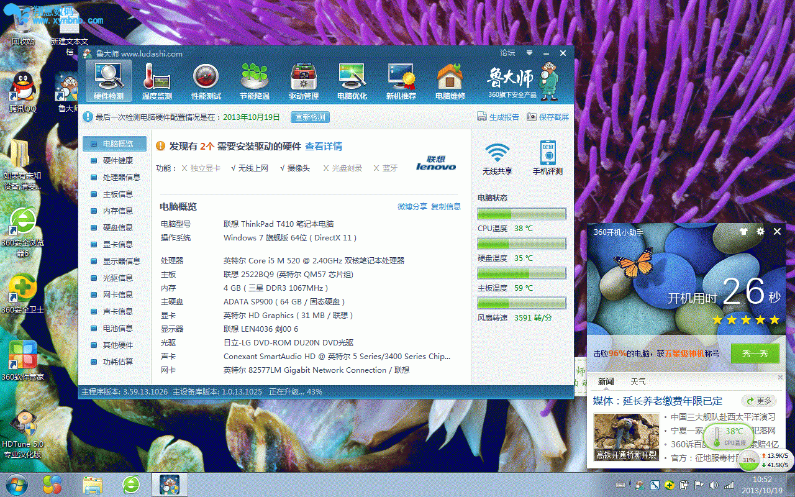Open 电脑优化 PC optimization
The image size is (795, 497).
[352, 81]
